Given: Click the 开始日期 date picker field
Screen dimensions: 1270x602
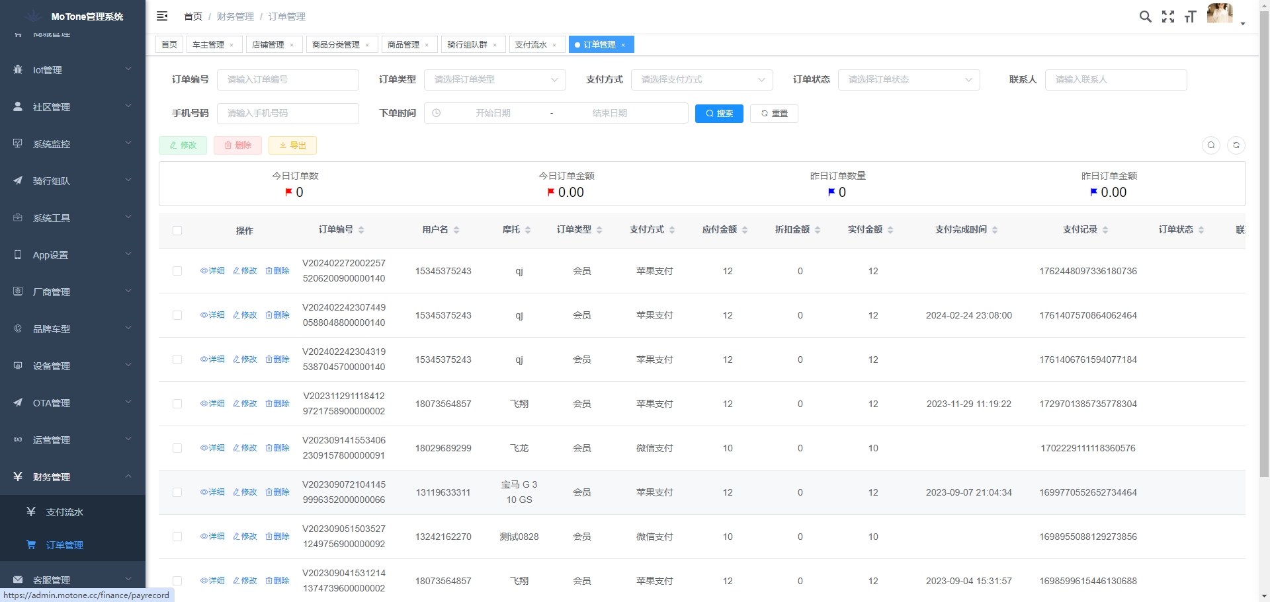Looking at the screenshot, I should click(493, 114).
